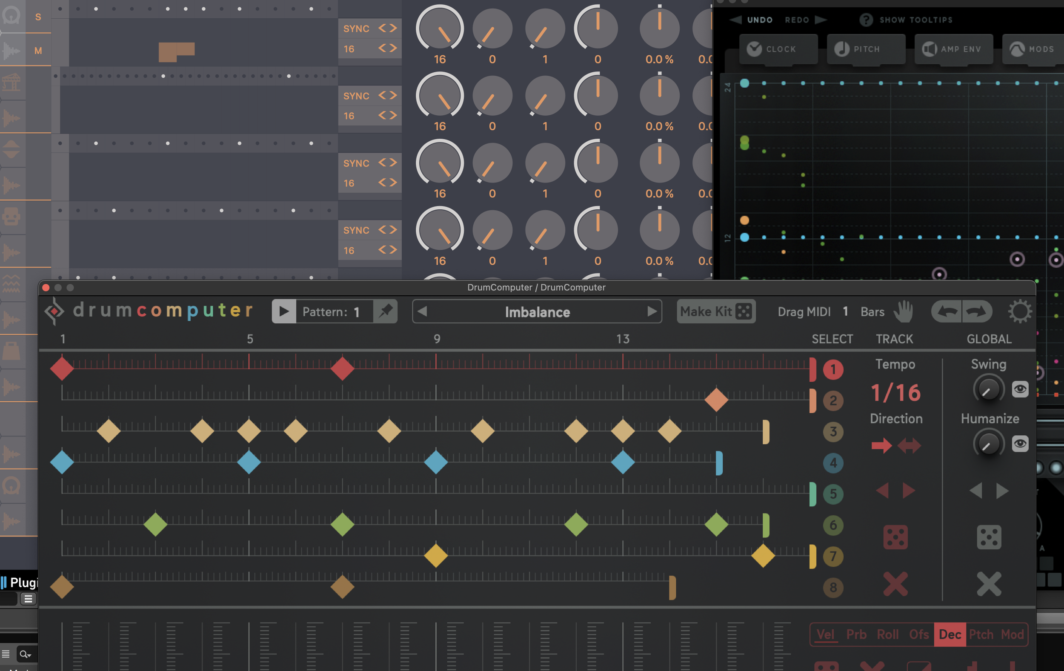Open the AMP ENV tab in the synth window
1064x671 pixels.
953,49
